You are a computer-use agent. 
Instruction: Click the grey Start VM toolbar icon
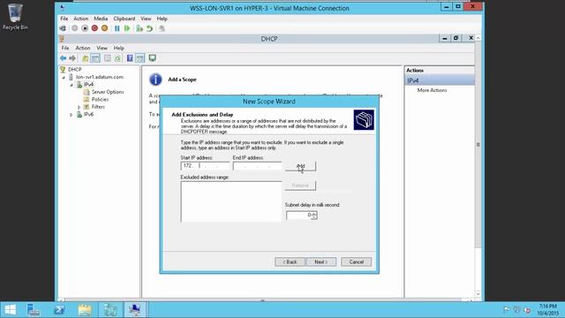click(x=74, y=28)
